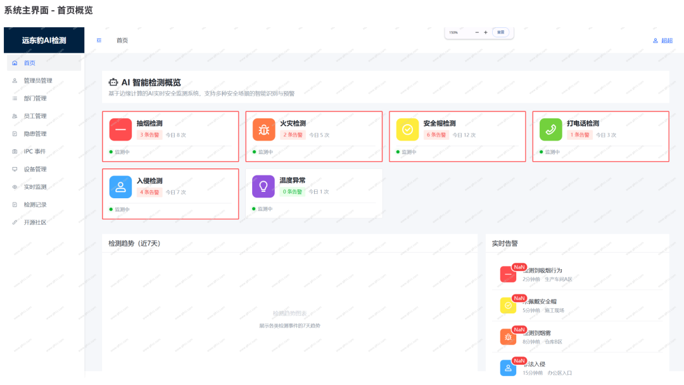Click the orange icon of the smoke alert

508,337
